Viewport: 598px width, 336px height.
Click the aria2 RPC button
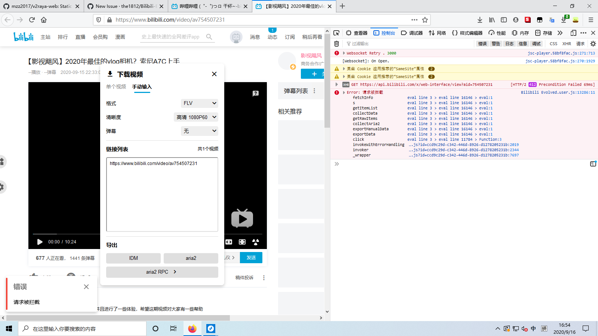162,272
